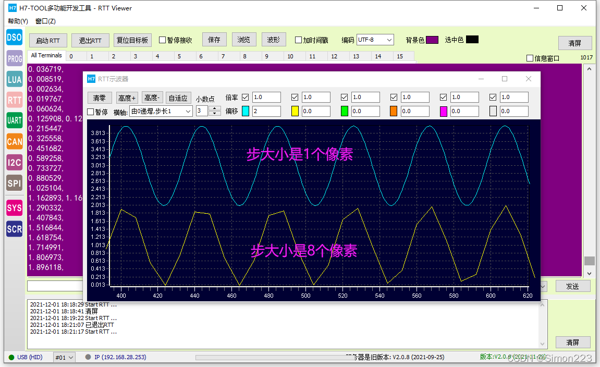Open the CAN bus module
The width and height of the screenshot is (600, 367).
[15, 142]
